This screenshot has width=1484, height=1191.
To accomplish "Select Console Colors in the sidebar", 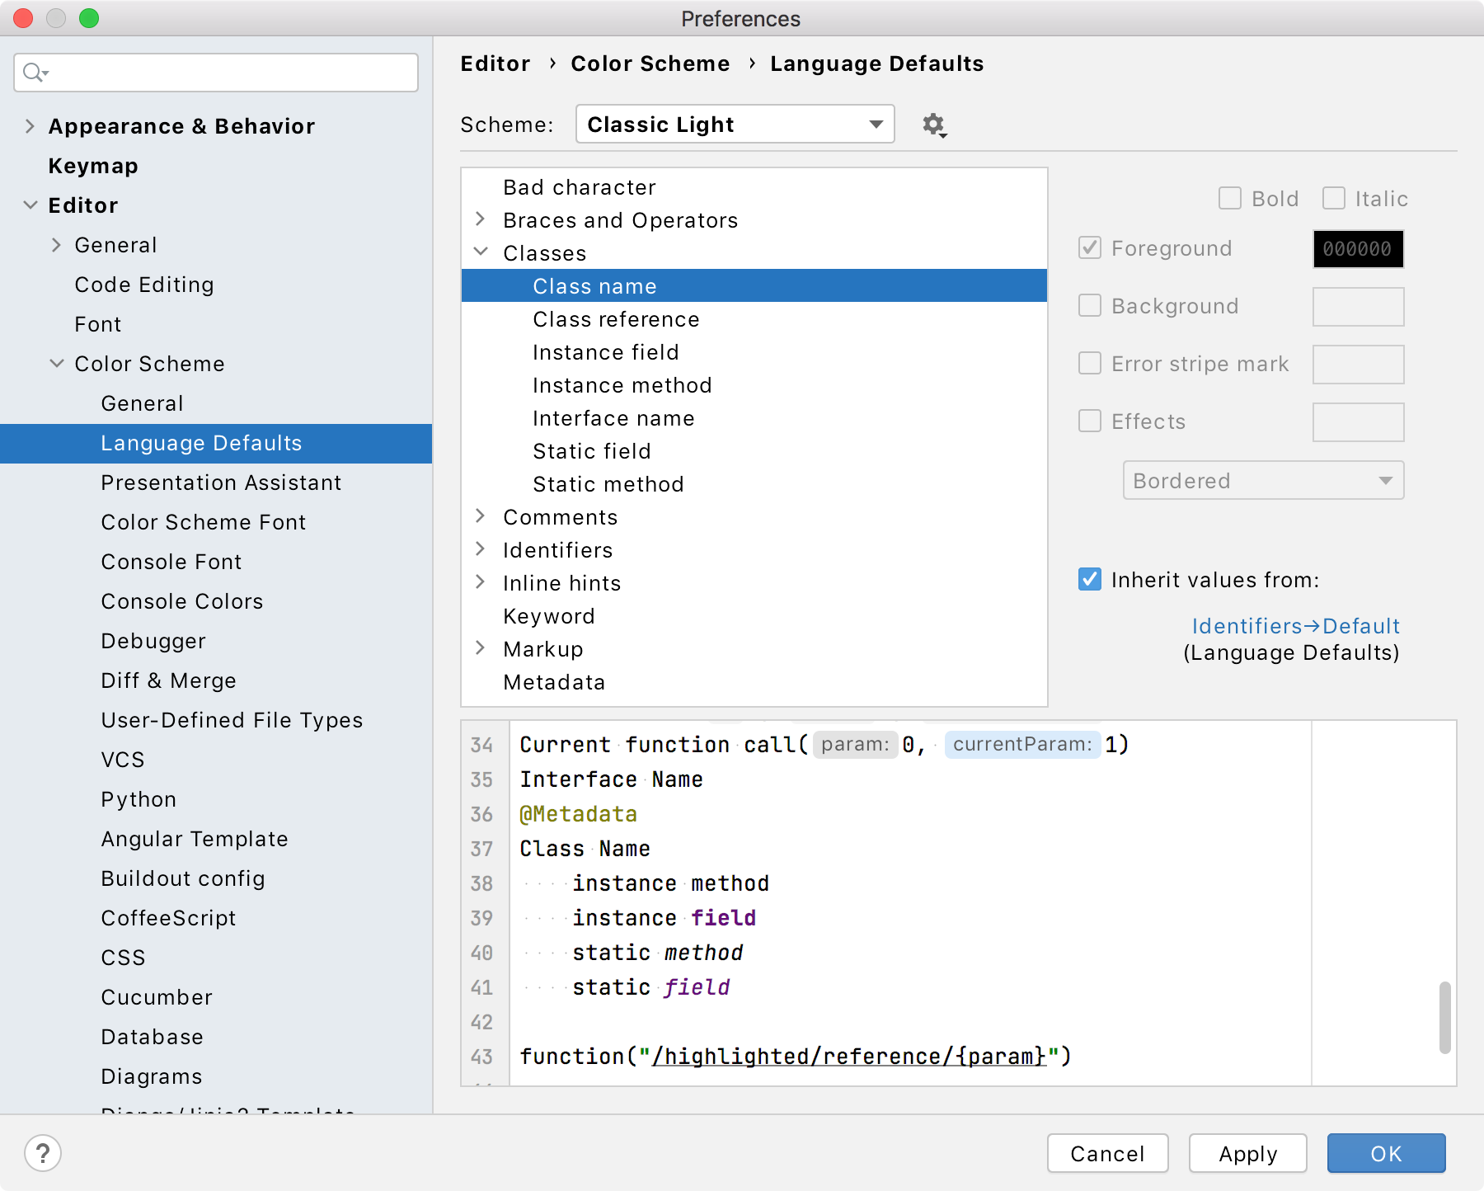I will click(181, 601).
